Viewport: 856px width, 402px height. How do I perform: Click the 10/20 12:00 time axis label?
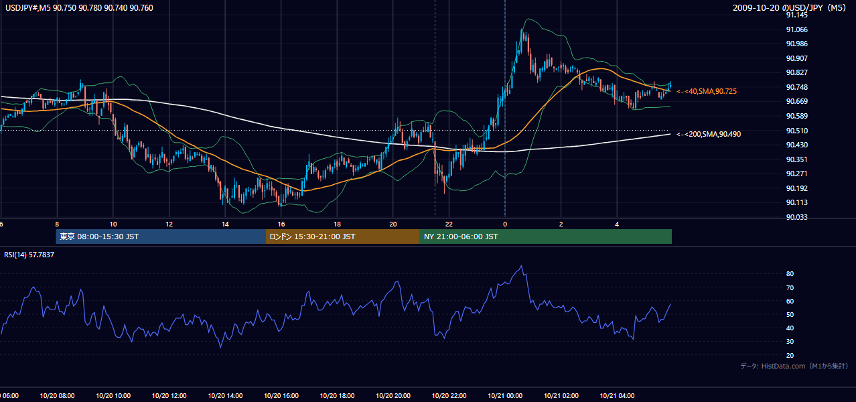[x=169, y=396]
